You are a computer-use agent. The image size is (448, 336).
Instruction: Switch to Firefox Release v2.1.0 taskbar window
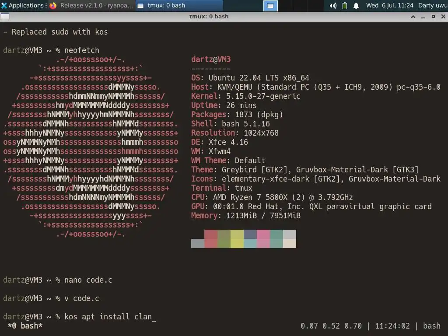click(91, 5)
